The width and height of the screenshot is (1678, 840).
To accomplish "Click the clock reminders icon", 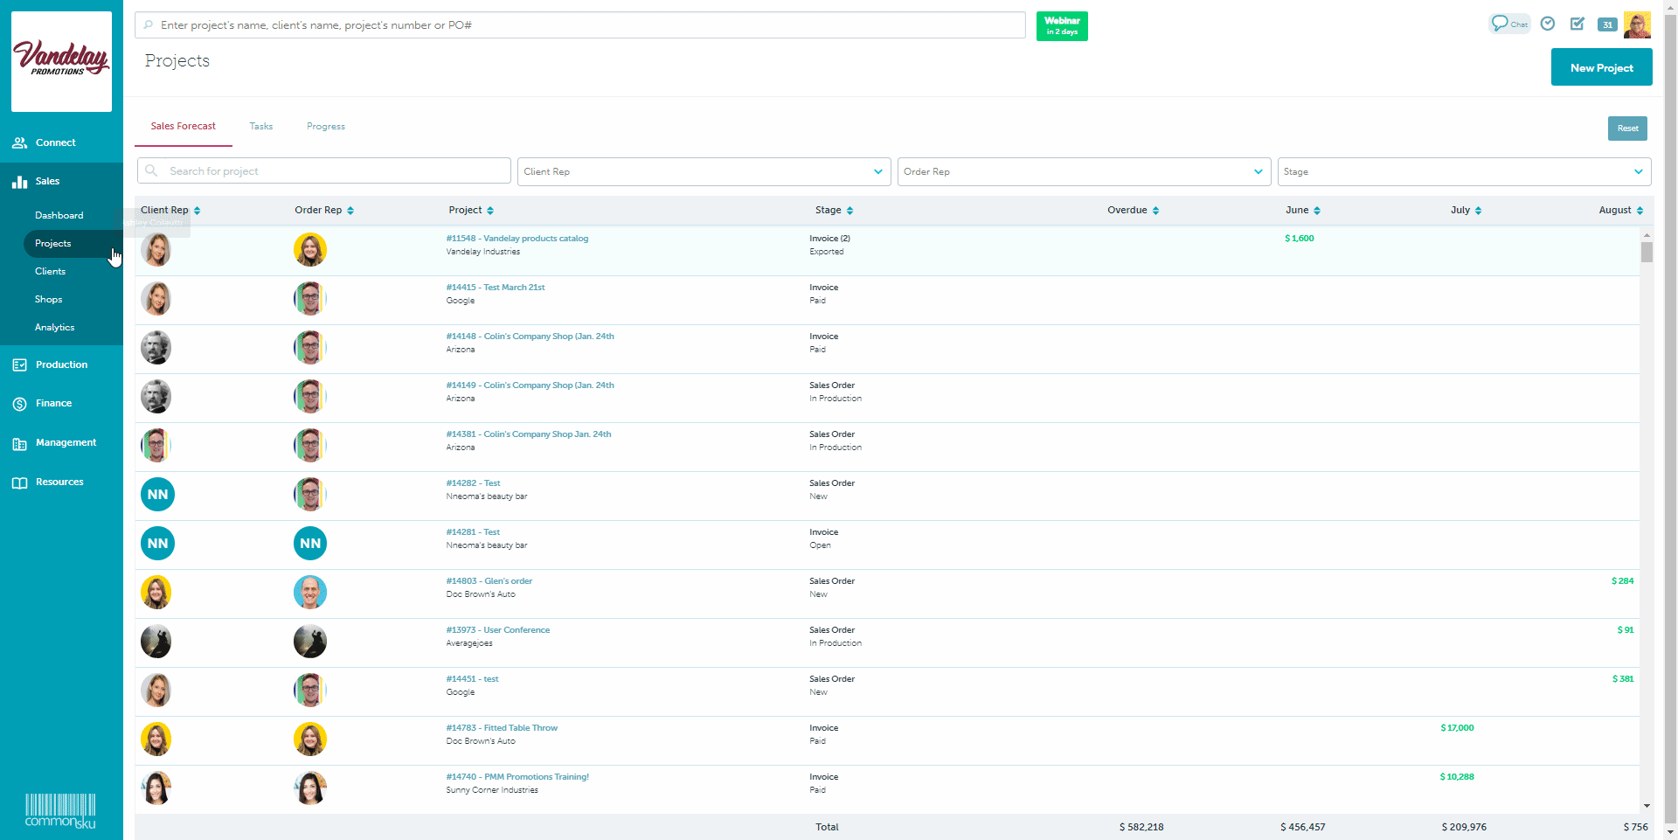I will tap(1548, 24).
